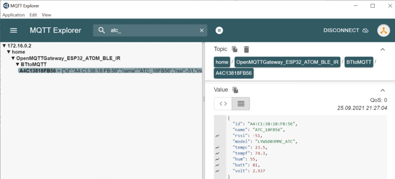Click the panel divider drag handle
The width and height of the screenshot is (395, 179).
[x=204, y=99]
